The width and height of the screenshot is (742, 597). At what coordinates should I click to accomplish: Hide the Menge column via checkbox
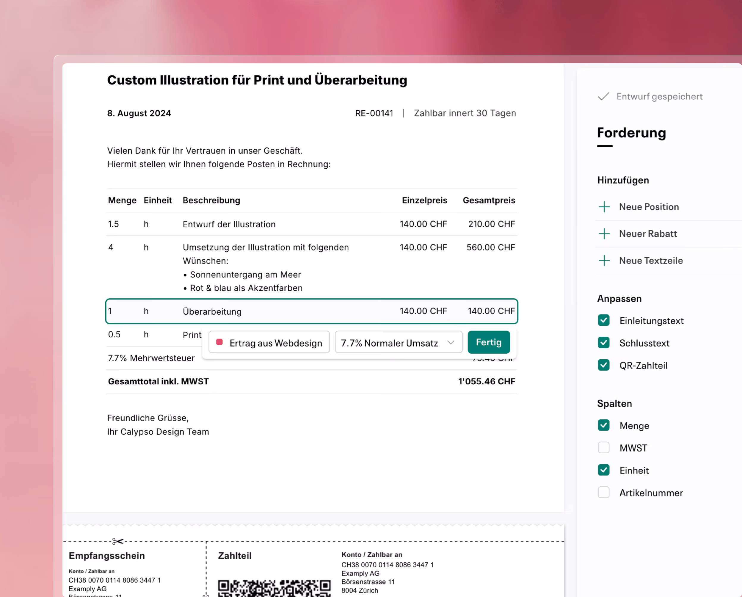point(604,426)
